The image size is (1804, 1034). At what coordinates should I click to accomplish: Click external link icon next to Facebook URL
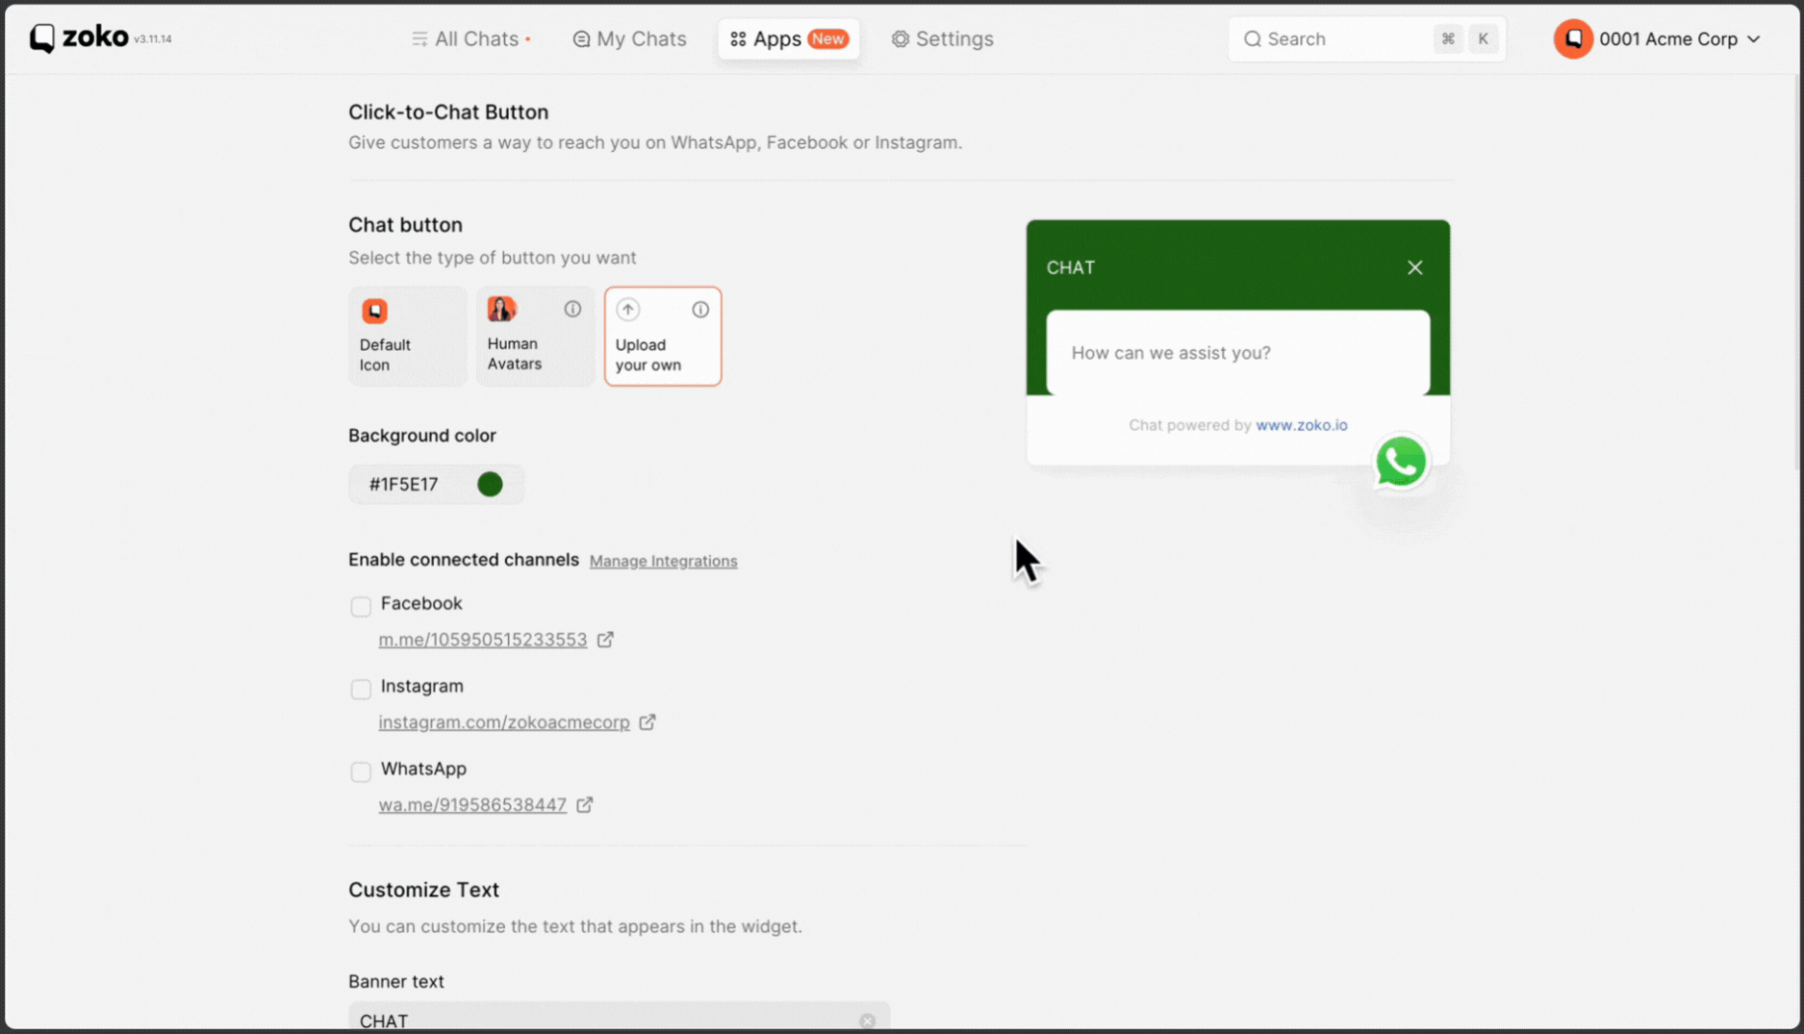click(x=605, y=640)
